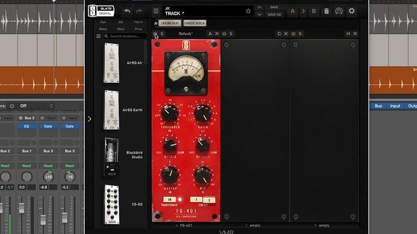Click the home icon beside DRUM BUS
Screen dimensions: 417x234
pyautogui.click(x=156, y=23)
